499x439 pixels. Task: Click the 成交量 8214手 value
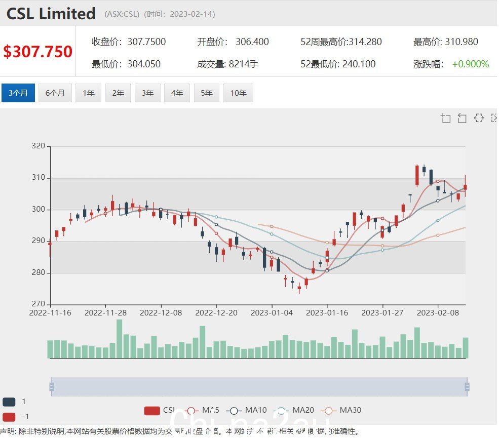pyautogui.click(x=244, y=64)
